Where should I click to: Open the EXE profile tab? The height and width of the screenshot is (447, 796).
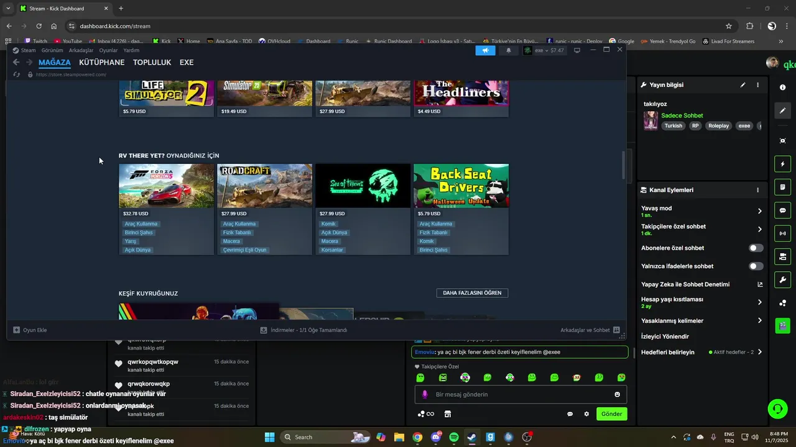click(x=186, y=63)
